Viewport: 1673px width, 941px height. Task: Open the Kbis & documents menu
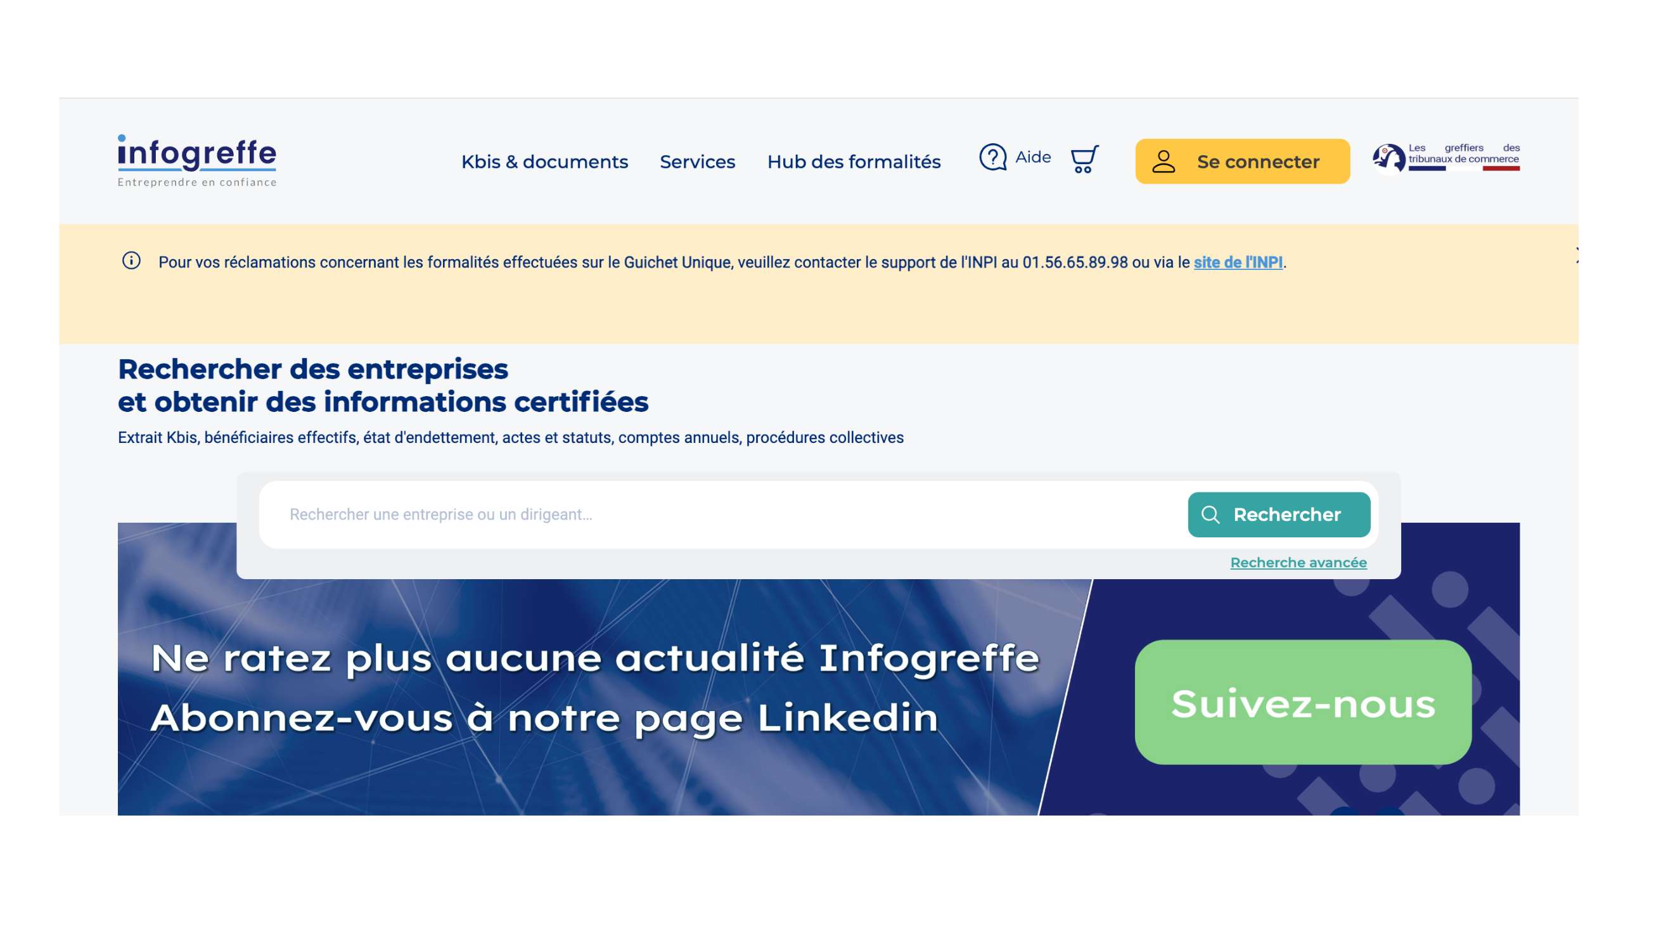544,162
